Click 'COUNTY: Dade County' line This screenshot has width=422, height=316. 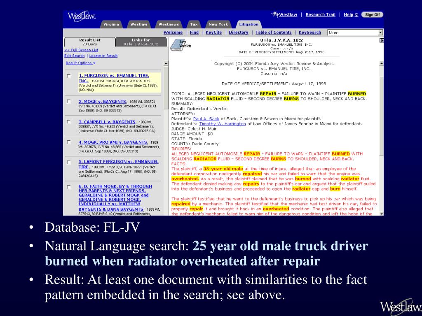[x=195, y=144]
